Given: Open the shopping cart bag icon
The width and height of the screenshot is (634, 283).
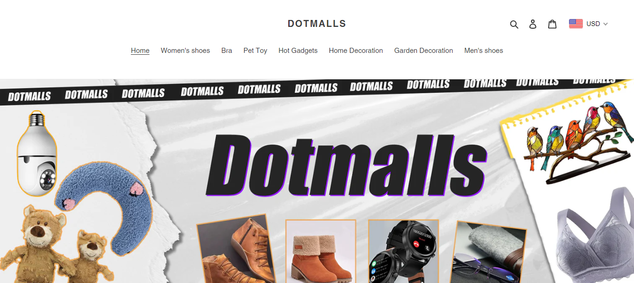Looking at the screenshot, I should (552, 24).
